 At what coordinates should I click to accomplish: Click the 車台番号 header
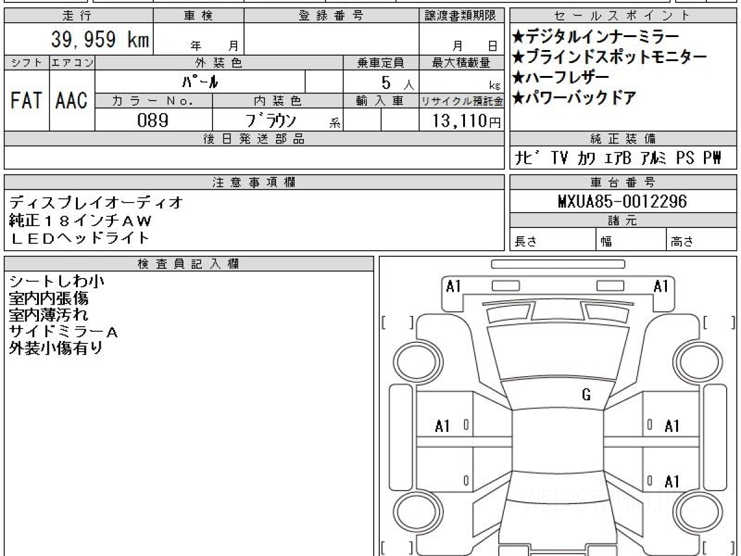[623, 182]
